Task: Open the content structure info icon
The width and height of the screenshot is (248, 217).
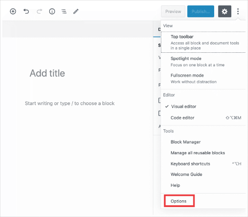Action: [52, 11]
